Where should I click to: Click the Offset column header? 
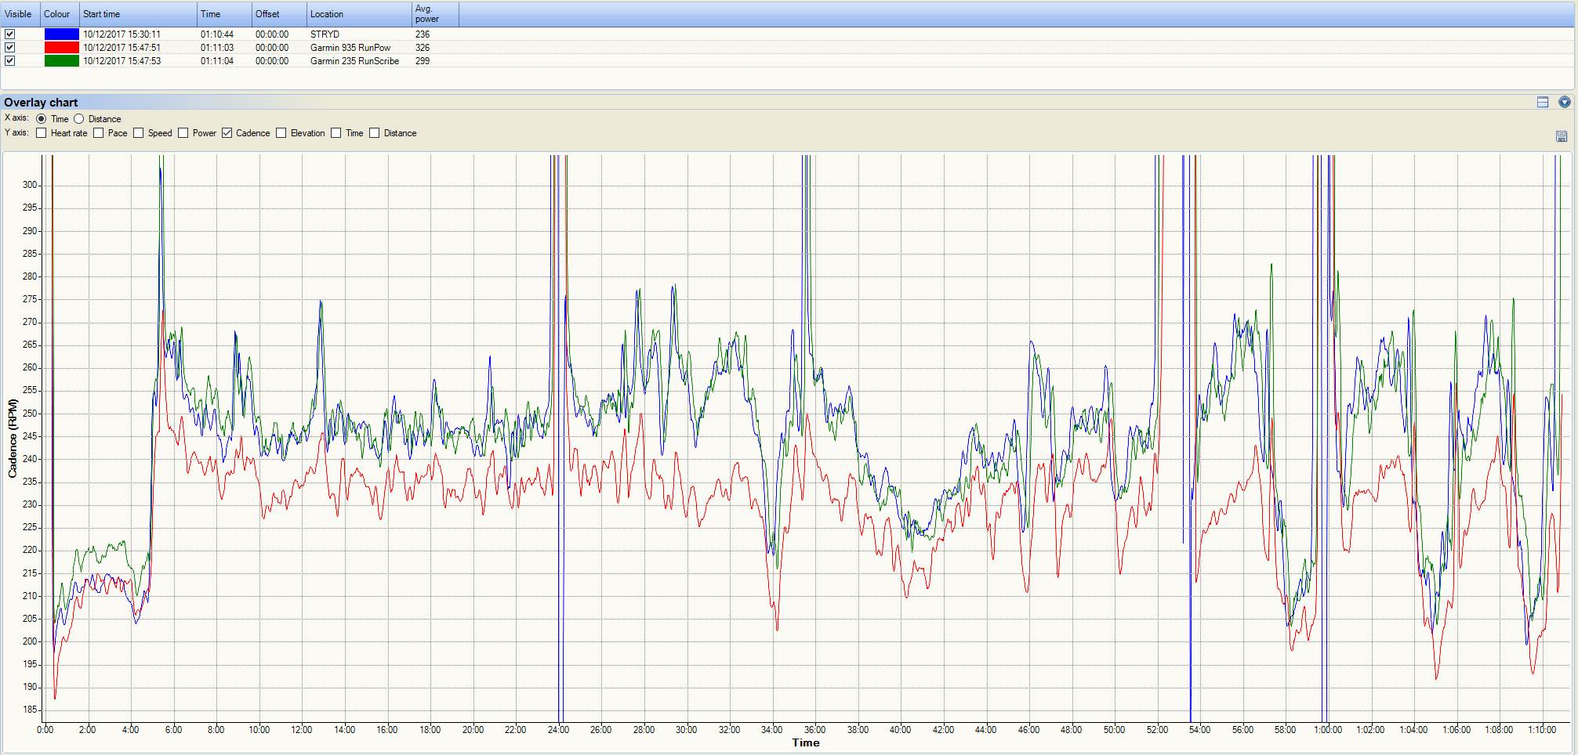click(x=279, y=14)
